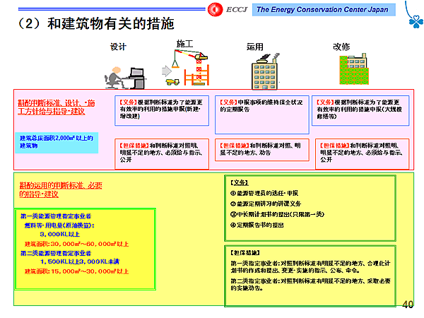
Task: Click the paragraph starting '第二类指定事业者:对照判断标准'
Action: point(310,285)
